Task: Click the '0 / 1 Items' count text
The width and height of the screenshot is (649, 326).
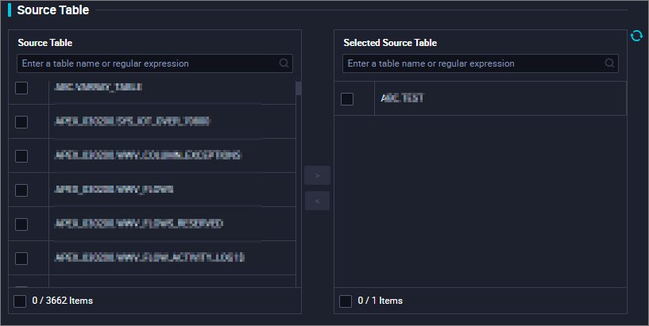Action: pos(380,301)
